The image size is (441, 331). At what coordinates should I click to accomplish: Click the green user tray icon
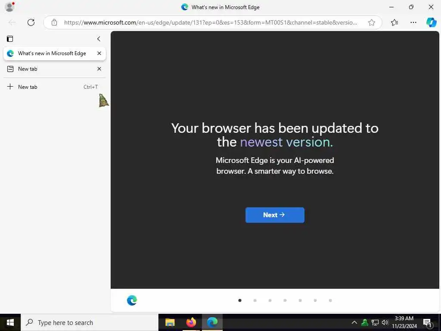(x=365, y=322)
